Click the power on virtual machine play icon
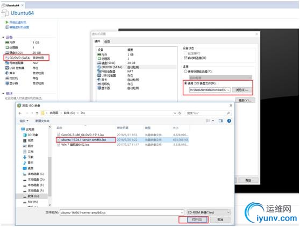This screenshot has height=227, width=300. 7,22
